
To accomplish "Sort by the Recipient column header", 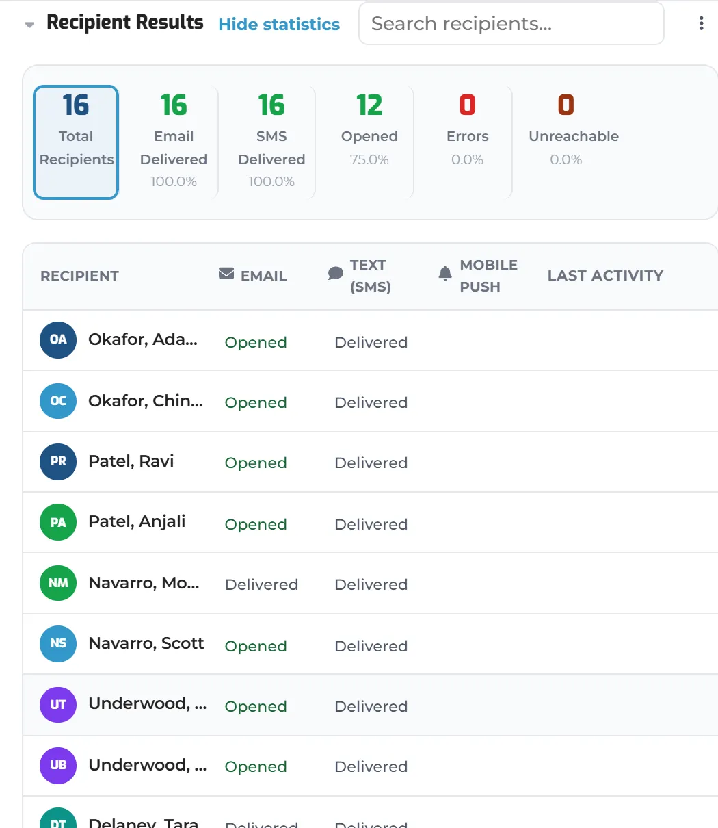I will pyautogui.click(x=79, y=276).
